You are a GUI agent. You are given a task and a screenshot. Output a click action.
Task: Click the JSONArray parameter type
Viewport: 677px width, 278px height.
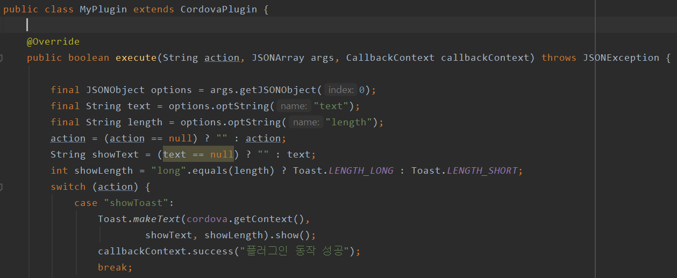(278, 58)
